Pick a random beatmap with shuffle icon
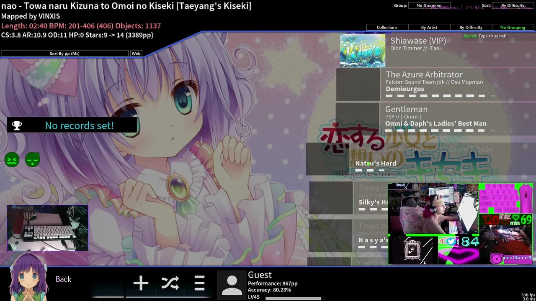This screenshot has width=536, height=301. point(170,283)
